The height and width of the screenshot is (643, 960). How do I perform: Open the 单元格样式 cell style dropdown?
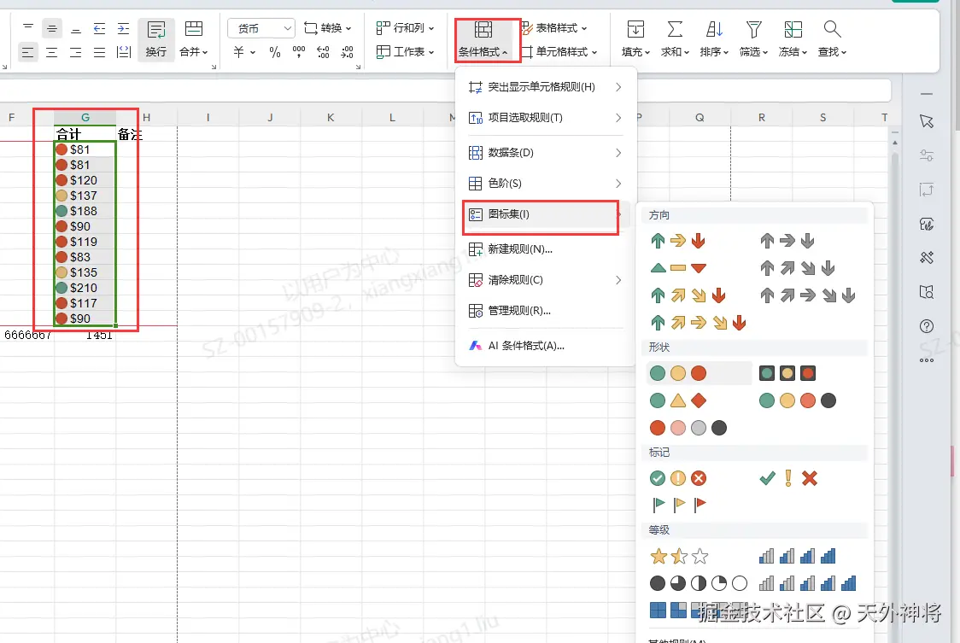click(559, 52)
